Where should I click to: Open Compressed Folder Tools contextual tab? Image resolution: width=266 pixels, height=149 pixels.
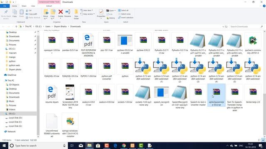(x=49, y=2)
